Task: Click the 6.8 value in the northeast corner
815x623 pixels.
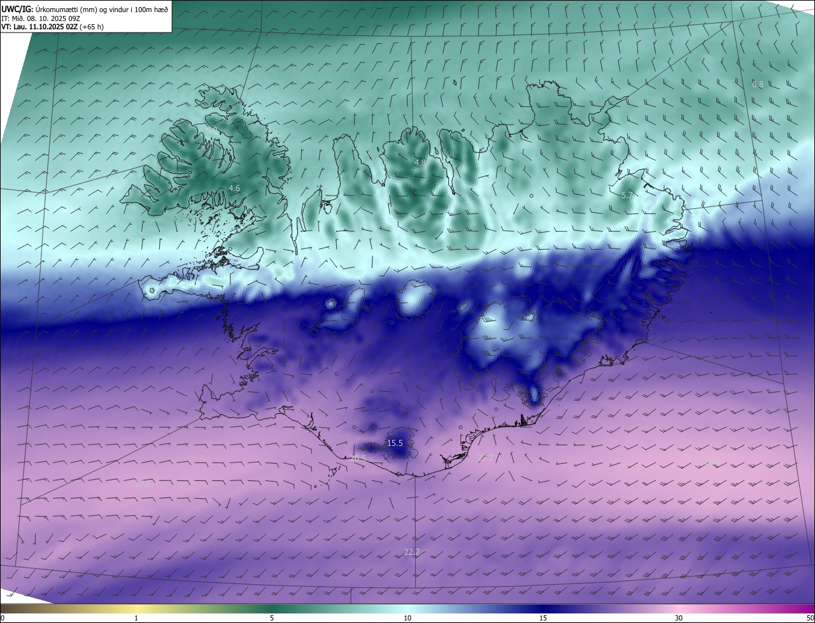Action: (x=758, y=84)
